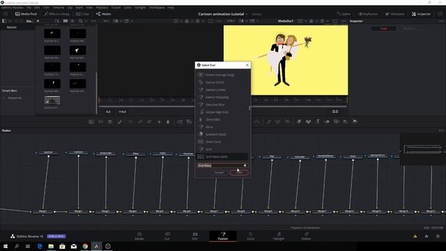Switch to the Edit page
Screen dimensions: 446x251
195,236
